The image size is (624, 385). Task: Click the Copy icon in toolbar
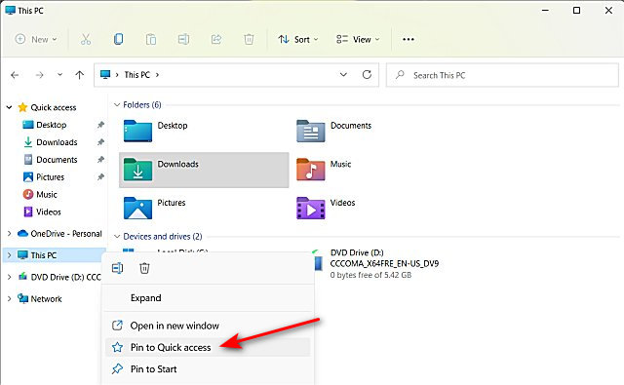click(118, 39)
